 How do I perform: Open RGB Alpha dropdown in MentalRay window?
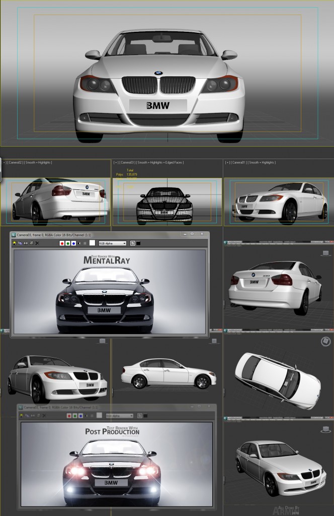point(112,243)
